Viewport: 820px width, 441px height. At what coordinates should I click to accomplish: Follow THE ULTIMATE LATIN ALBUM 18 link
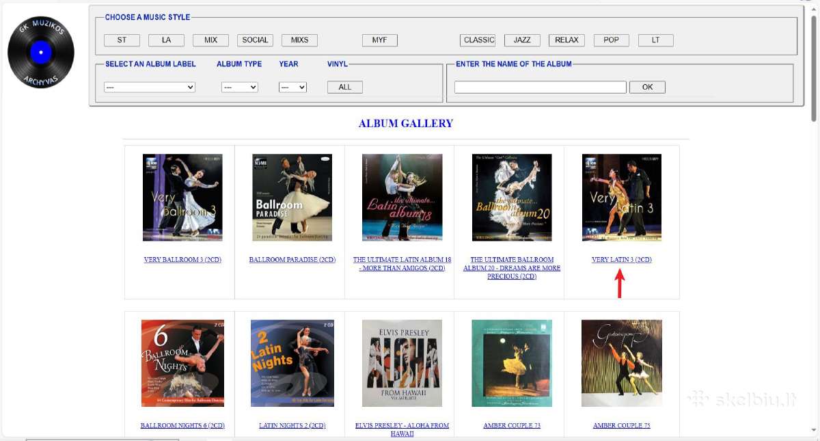click(x=402, y=264)
